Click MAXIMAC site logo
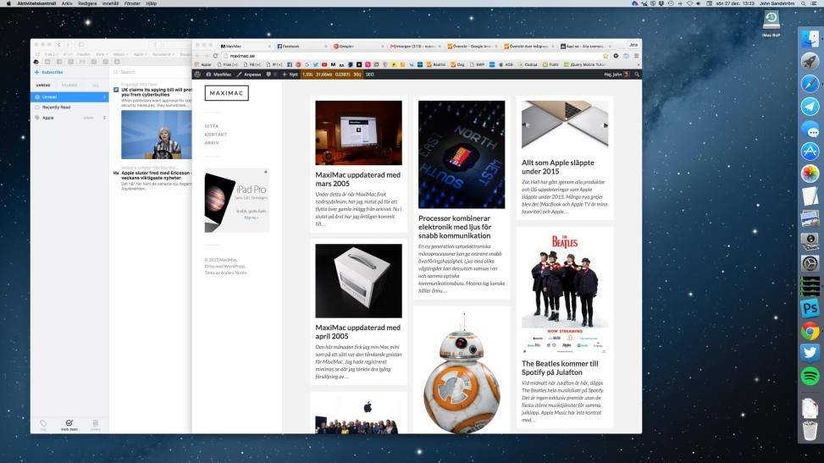Image resolution: width=824 pixels, height=463 pixels. pos(226,93)
